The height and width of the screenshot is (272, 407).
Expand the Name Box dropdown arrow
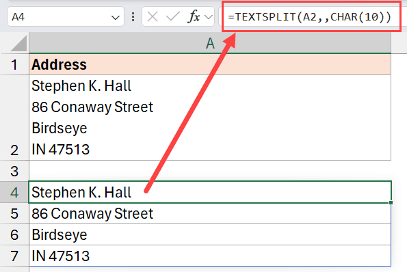pos(115,18)
